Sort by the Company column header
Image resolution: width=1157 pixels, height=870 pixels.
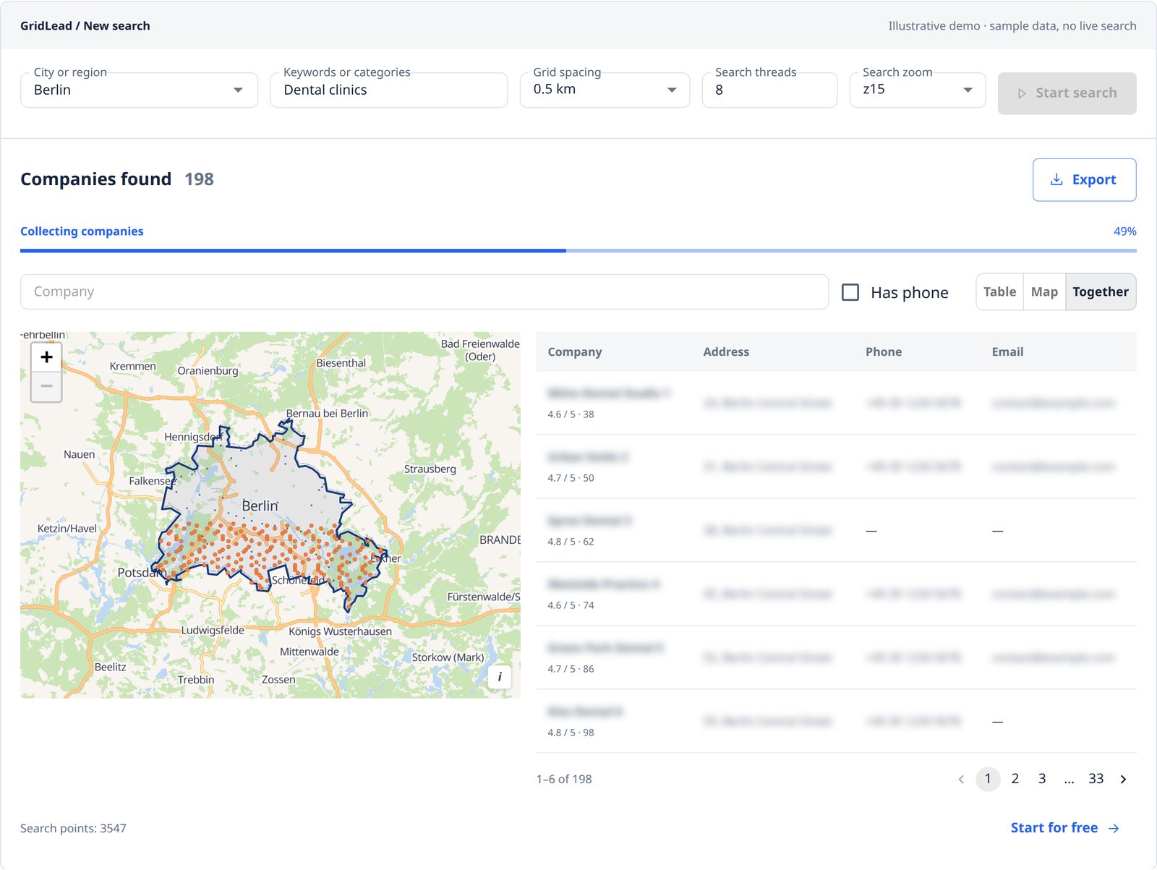pyautogui.click(x=575, y=352)
